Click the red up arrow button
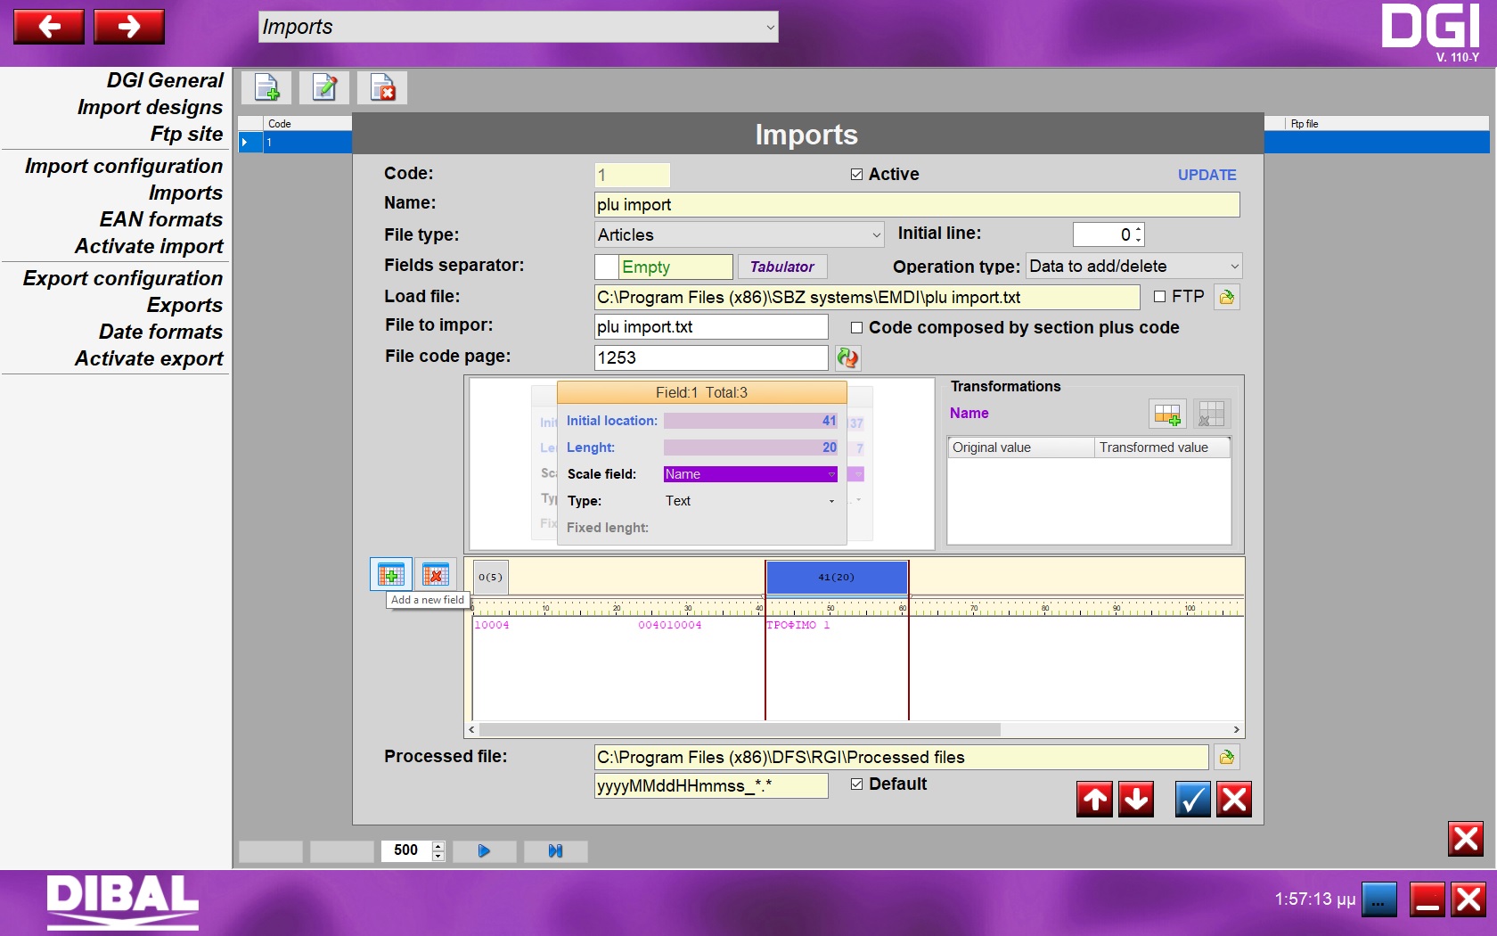1497x936 pixels. 1095,800
